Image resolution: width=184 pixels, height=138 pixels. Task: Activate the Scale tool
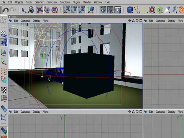(47, 10)
